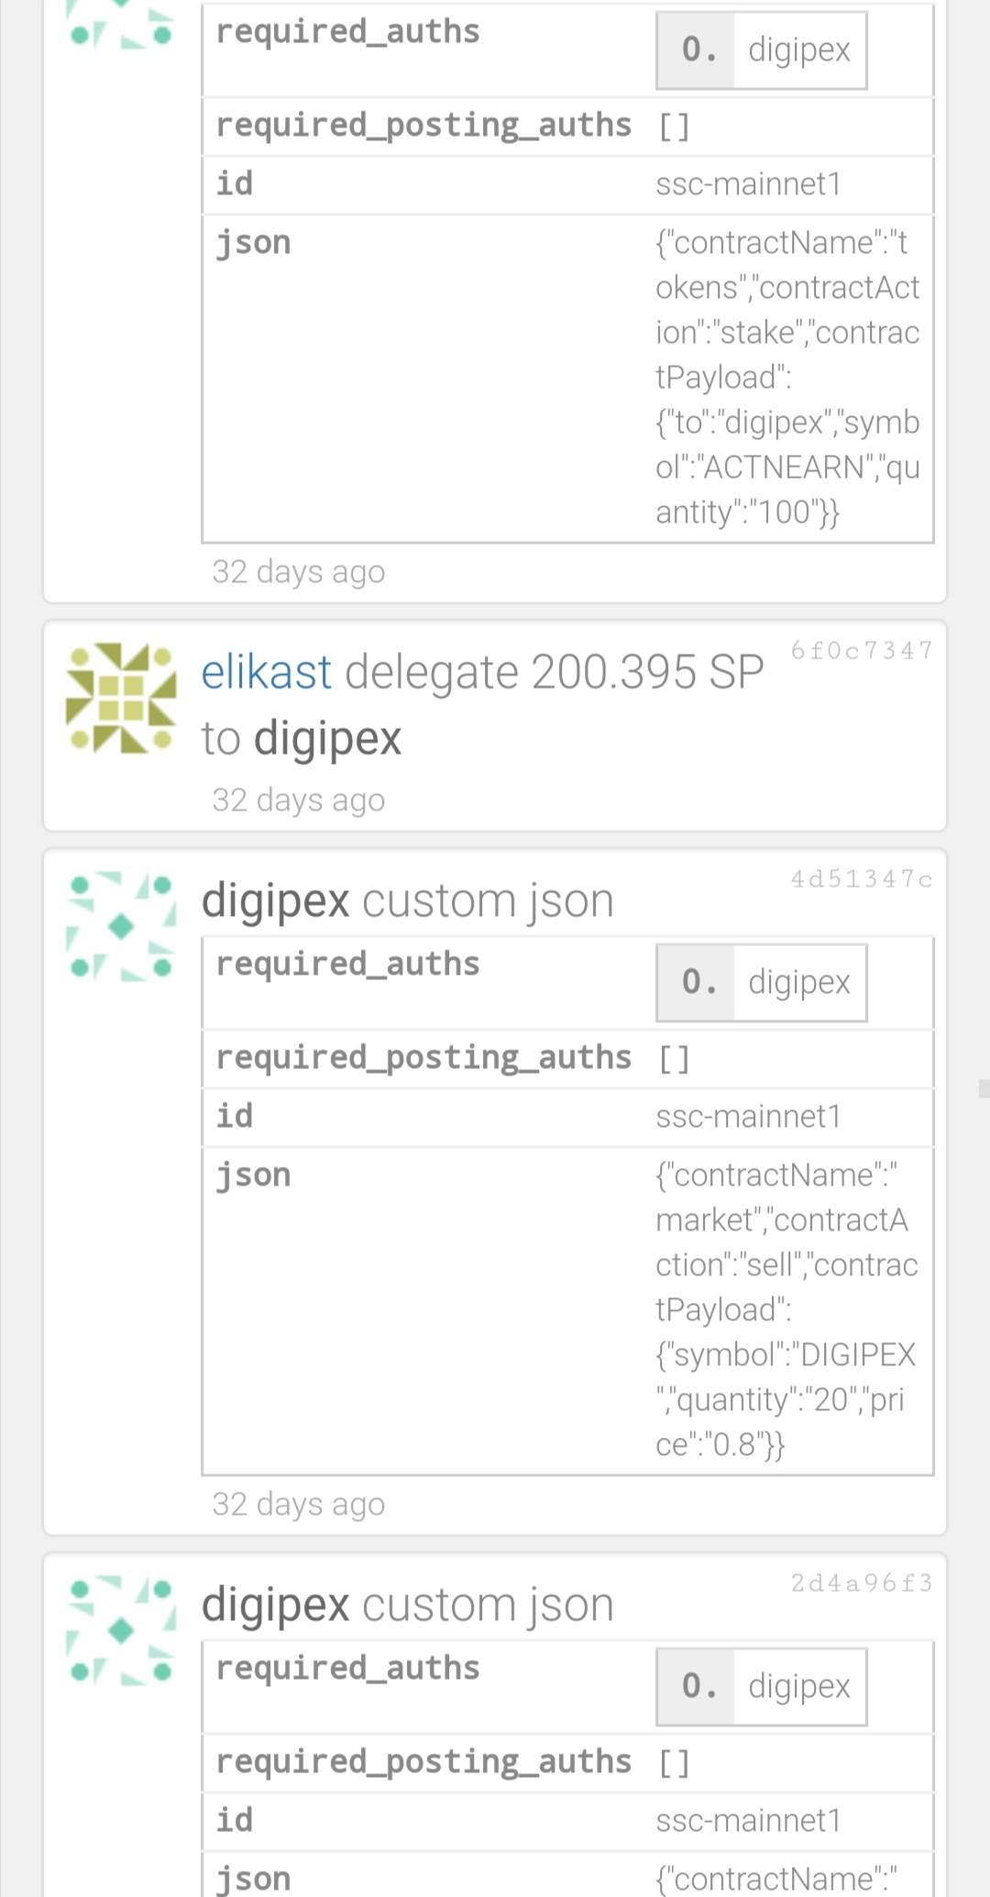Click the ACTNEARN stake json payload text
Screen dimensions: 990x1897
click(x=786, y=377)
